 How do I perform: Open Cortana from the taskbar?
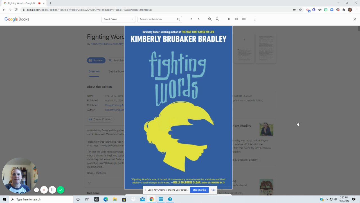[78, 199]
